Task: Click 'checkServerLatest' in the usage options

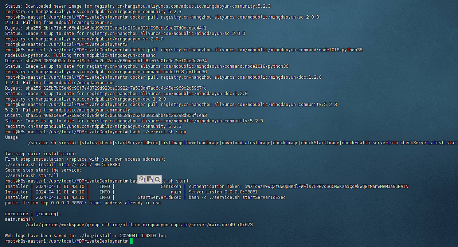Action: (422, 143)
